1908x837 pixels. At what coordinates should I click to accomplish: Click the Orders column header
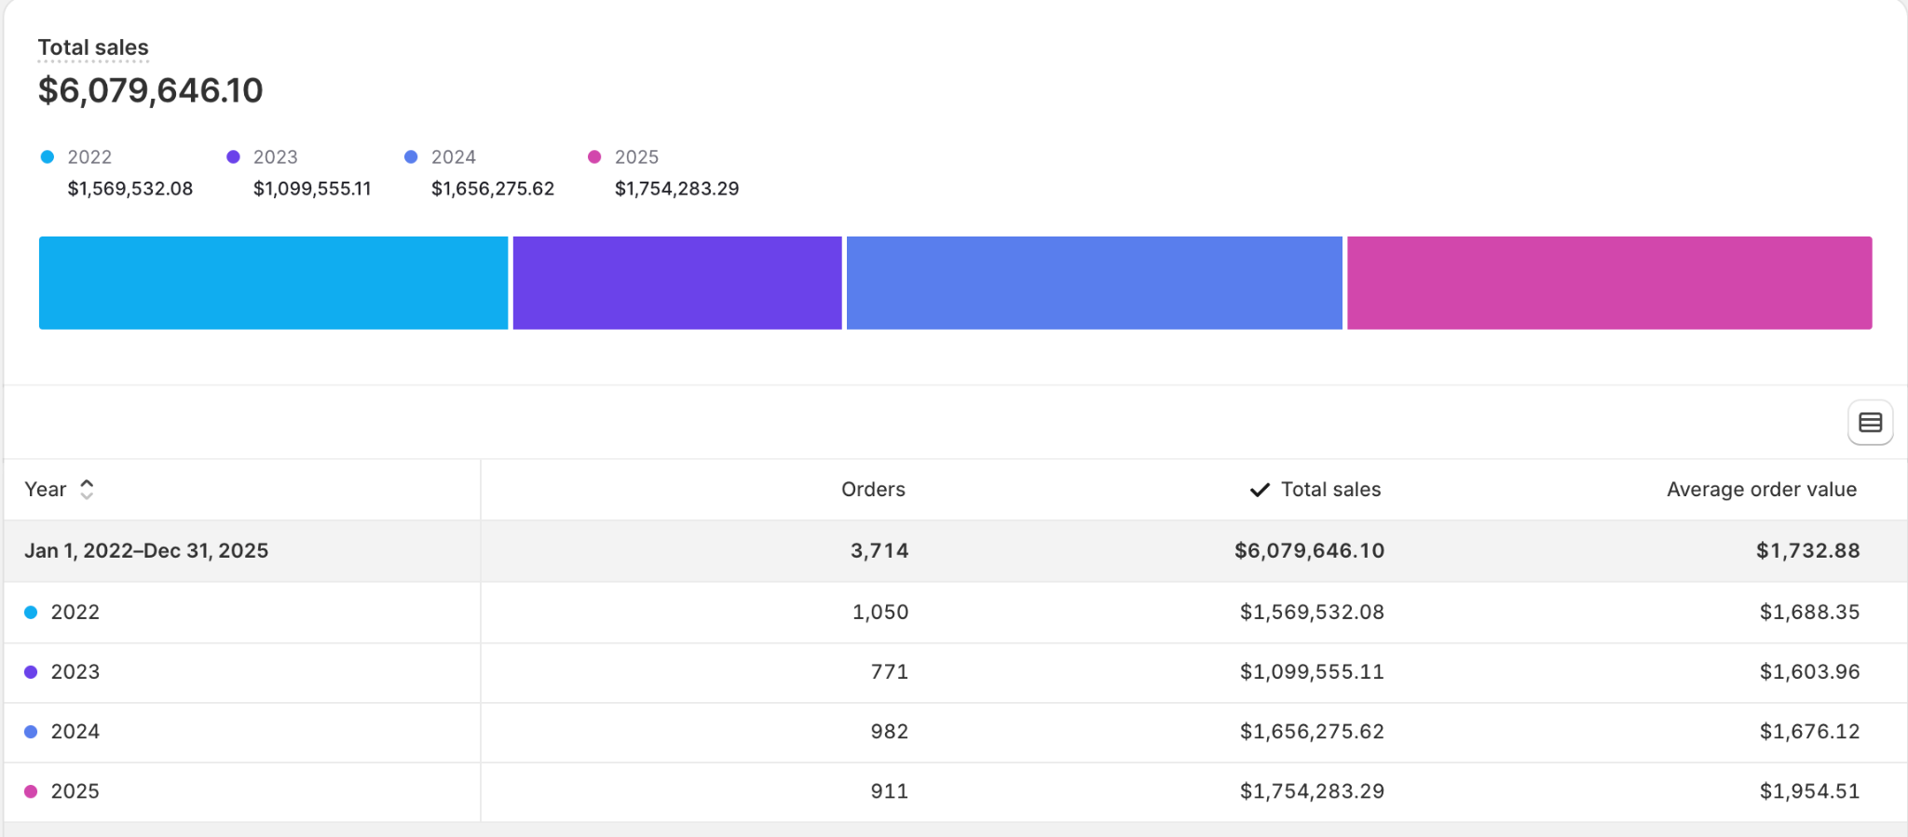click(x=873, y=490)
